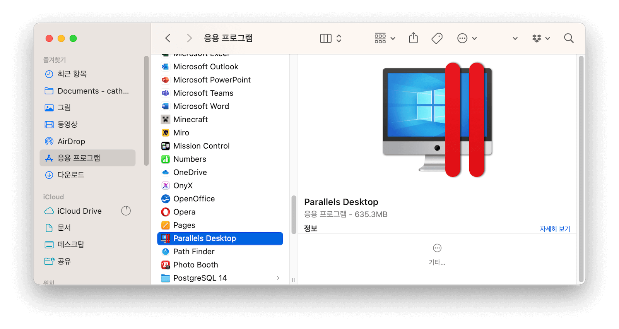Expand the PostgreSQL 14 folder chevron
619x329 pixels.
click(278, 278)
